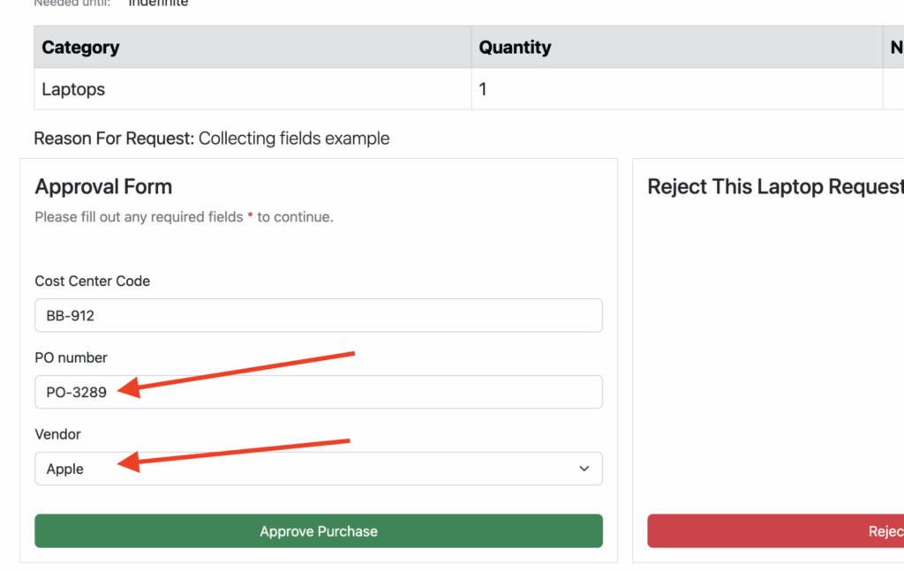Click the Approval Form heading
This screenshot has height=571, width=904.
103,187
